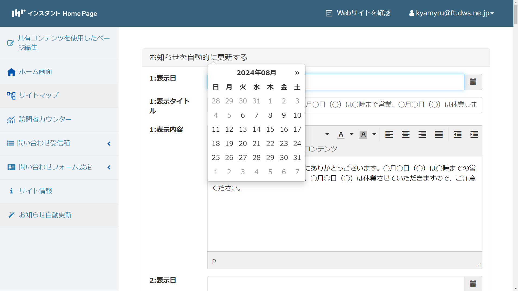Click the align right icon
This screenshot has height=291, width=518.
click(x=422, y=134)
